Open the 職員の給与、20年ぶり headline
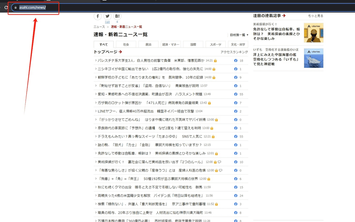The height and width of the screenshot is (222, 355). pyautogui.click(x=150, y=213)
